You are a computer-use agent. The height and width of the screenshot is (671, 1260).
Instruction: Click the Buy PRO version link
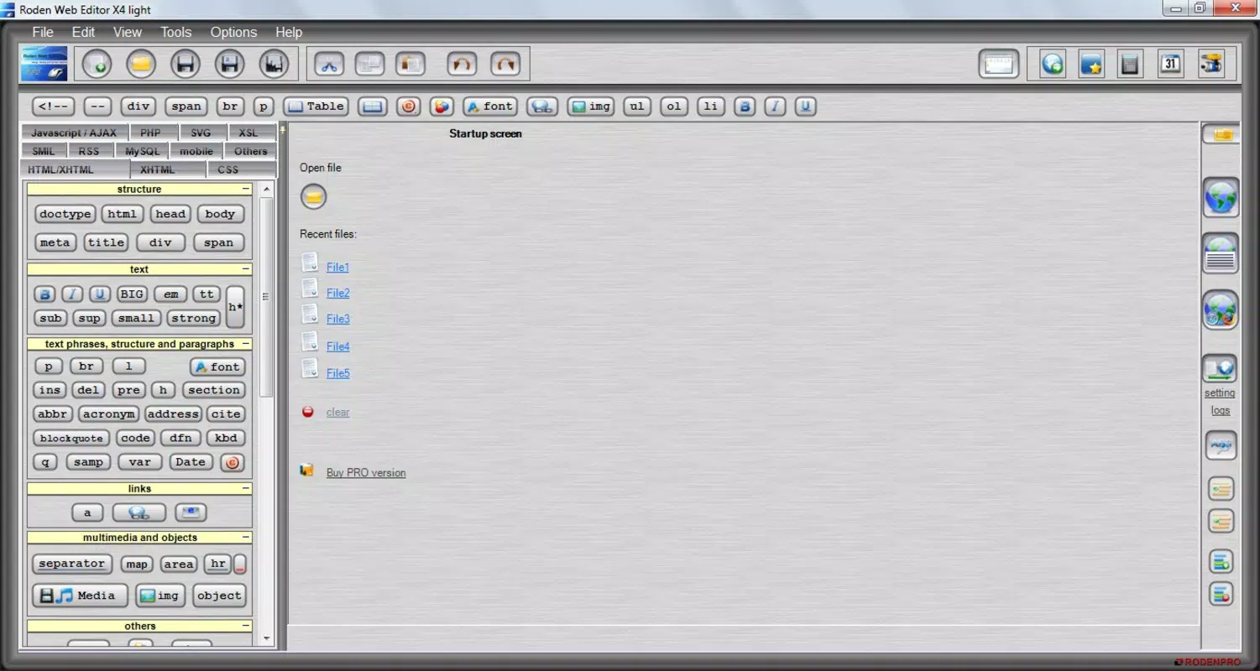[366, 472]
